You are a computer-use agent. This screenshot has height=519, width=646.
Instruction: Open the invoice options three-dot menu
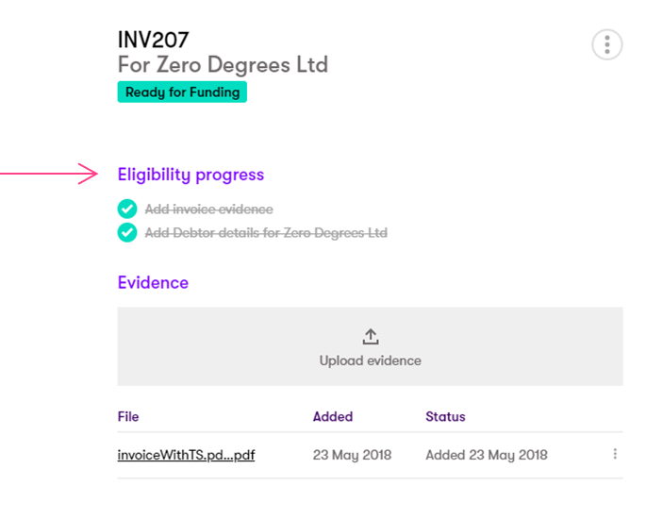pos(606,44)
